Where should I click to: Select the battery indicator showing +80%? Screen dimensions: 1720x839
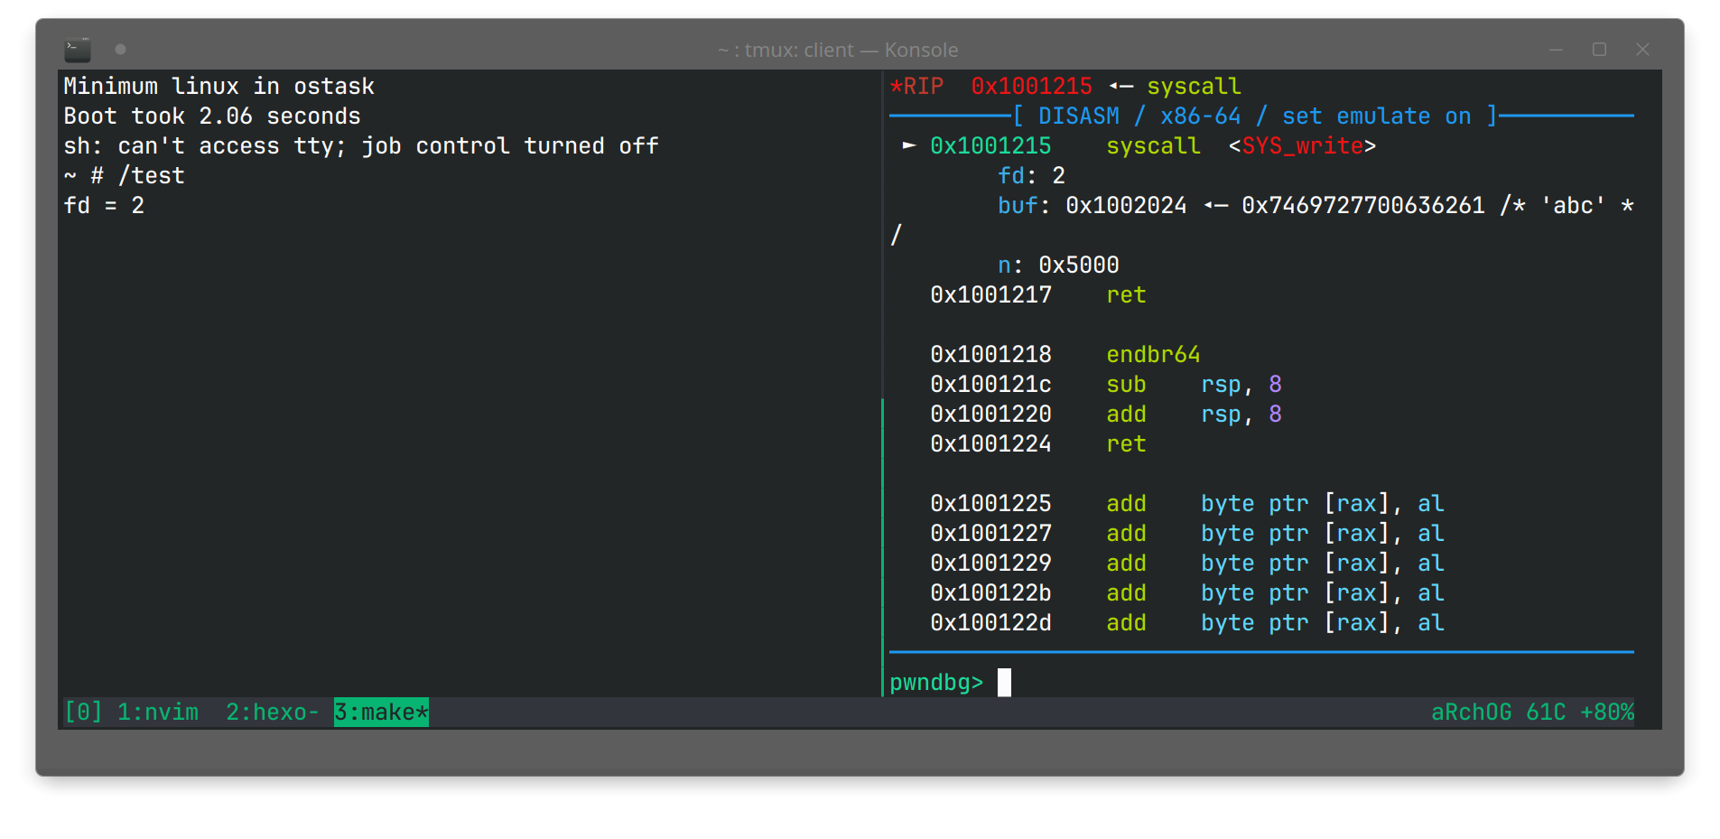pyautogui.click(x=1607, y=712)
